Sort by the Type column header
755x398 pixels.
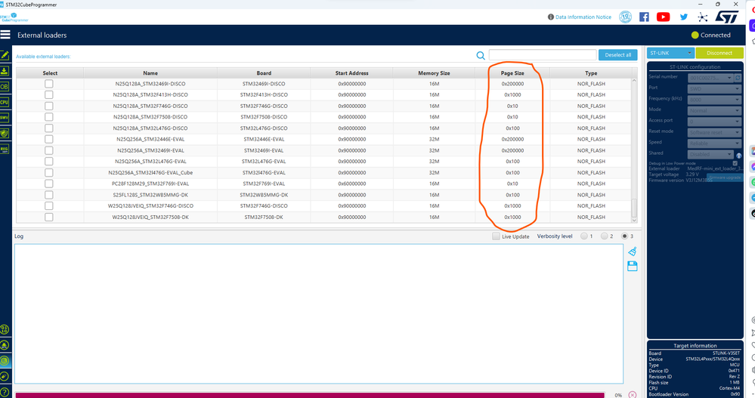(x=591, y=73)
